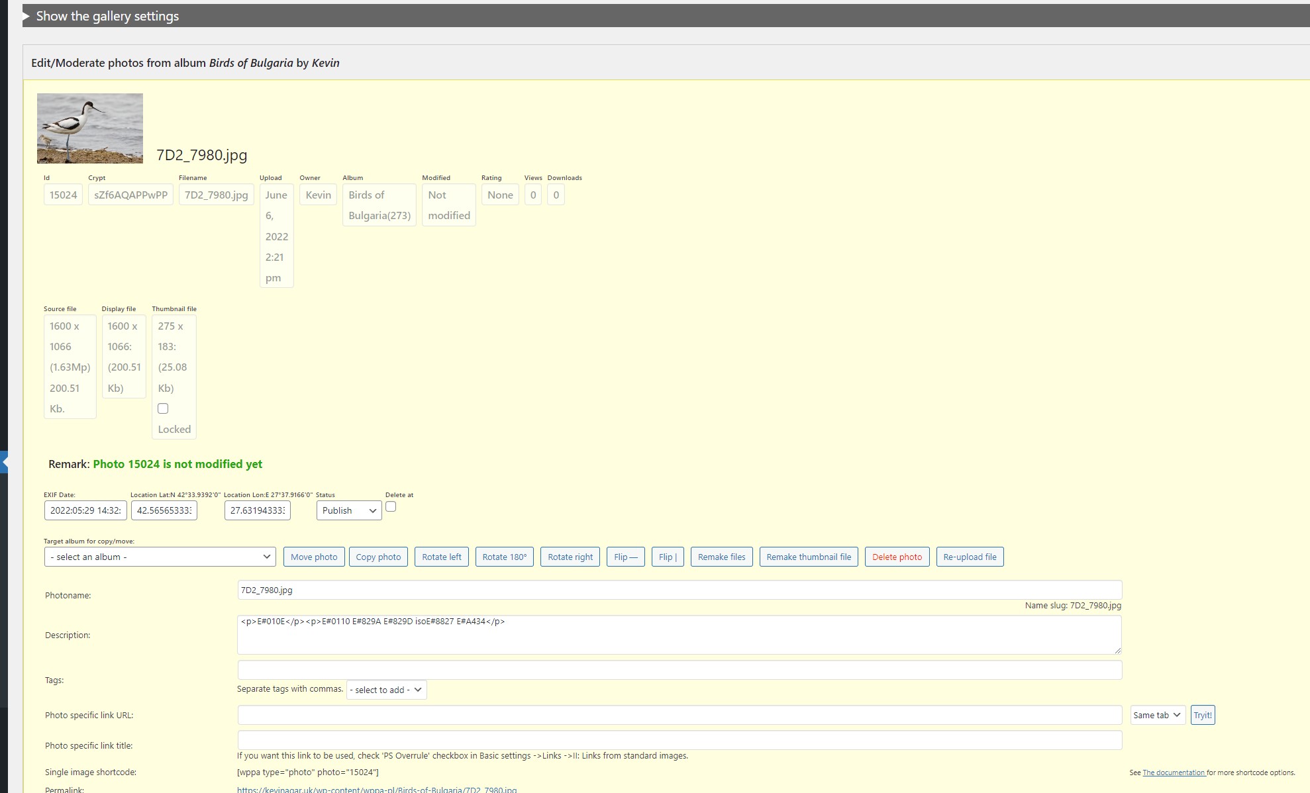Toggle the Locked checkbox
The height and width of the screenshot is (793, 1310).
(163, 408)
